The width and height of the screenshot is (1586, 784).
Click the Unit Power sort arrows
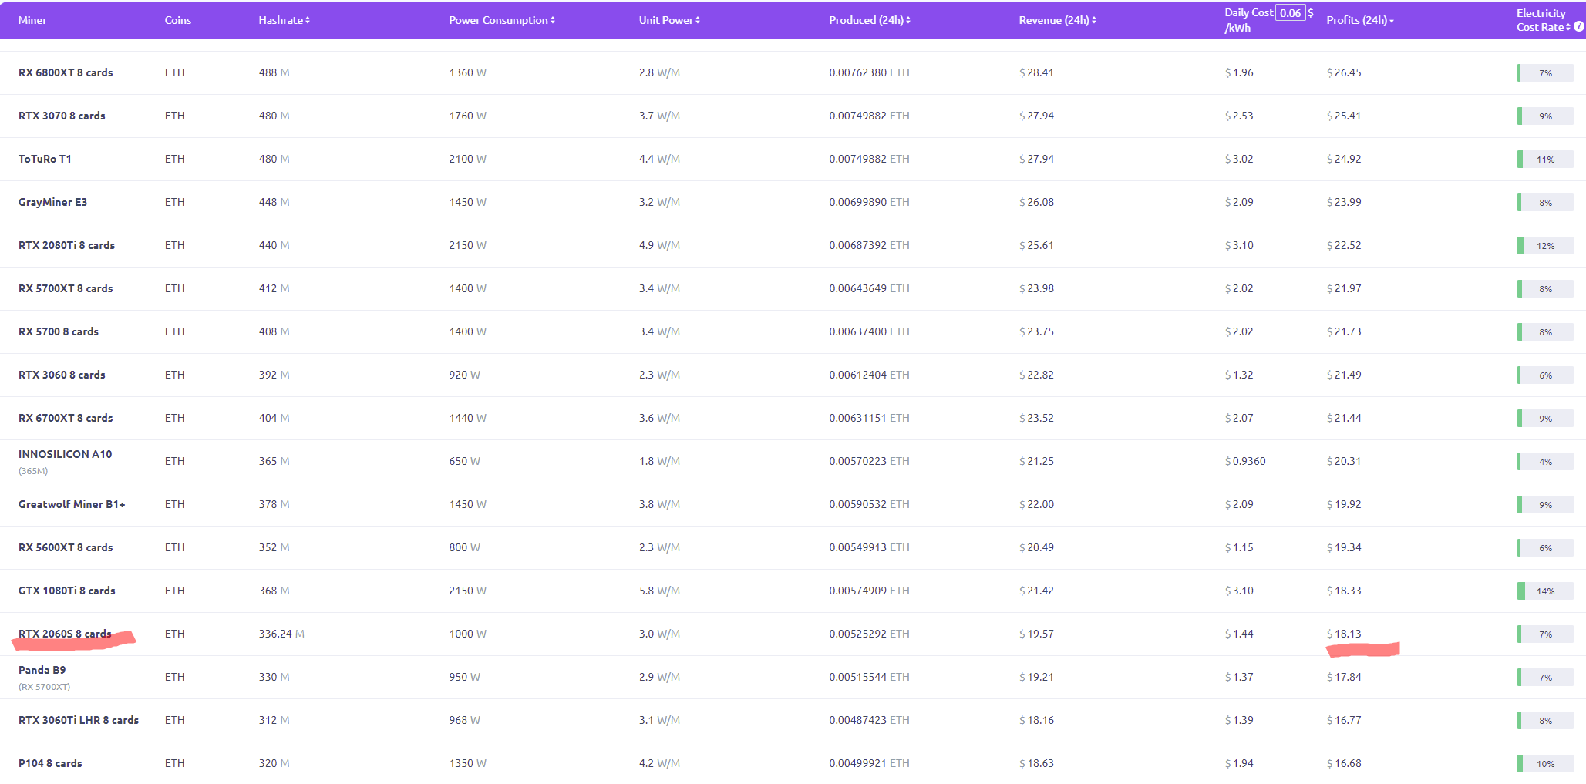(x=698, y=21)
